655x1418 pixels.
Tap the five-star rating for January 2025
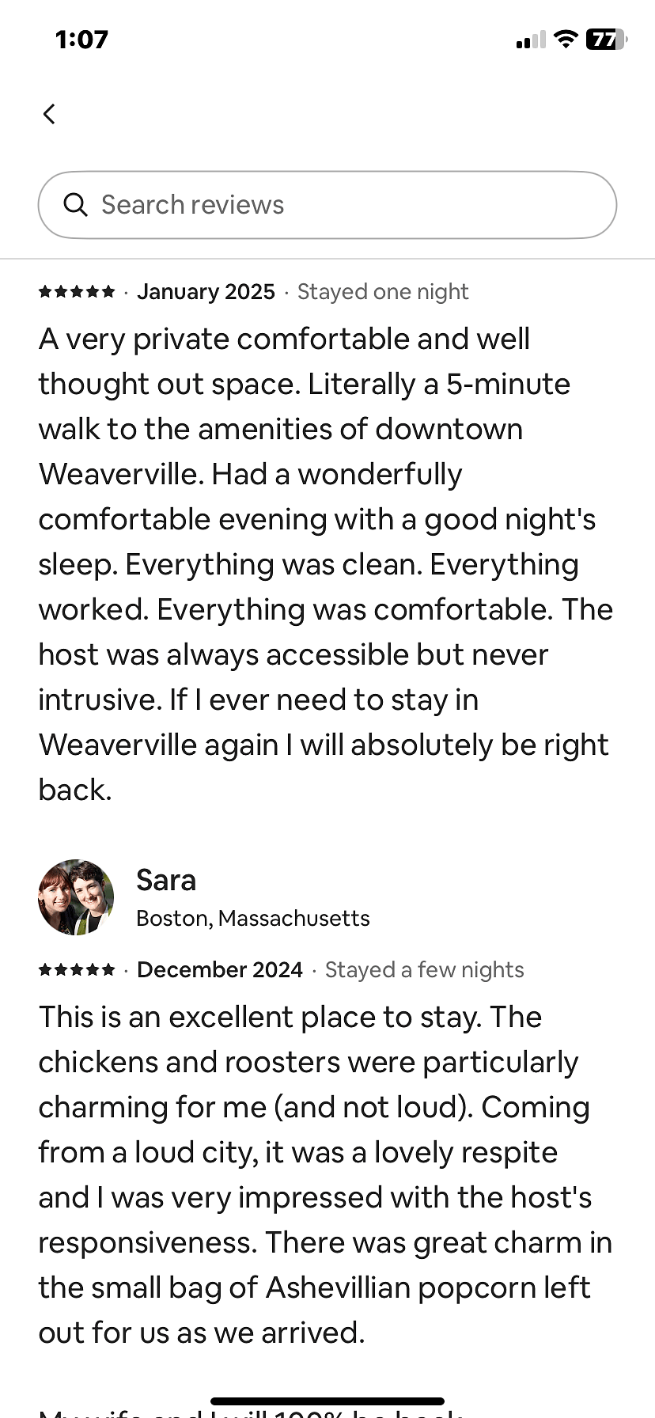pos(77,292)
